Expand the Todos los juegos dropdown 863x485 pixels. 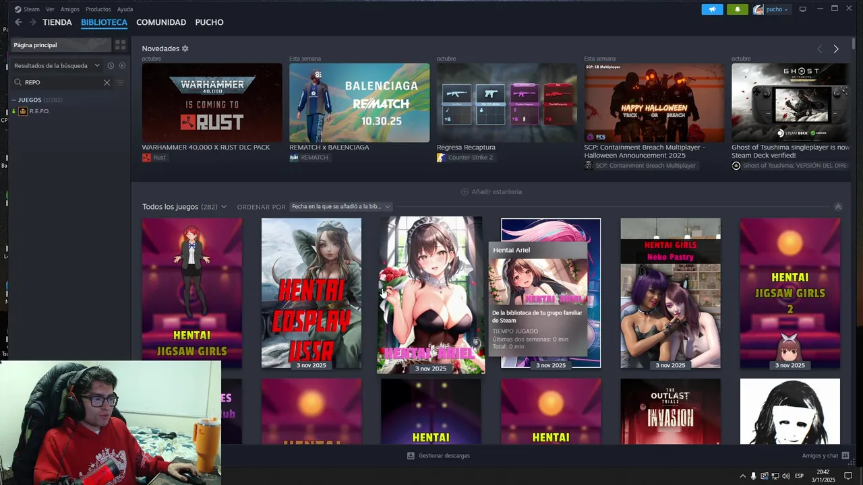pos(184,207)
